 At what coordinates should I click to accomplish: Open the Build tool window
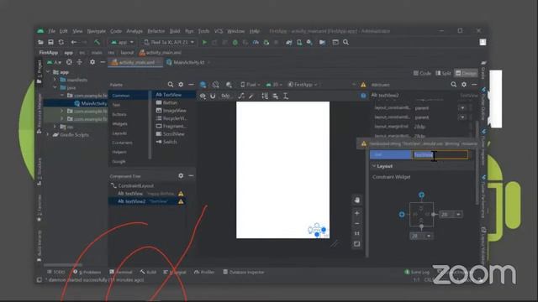[148, 272]
